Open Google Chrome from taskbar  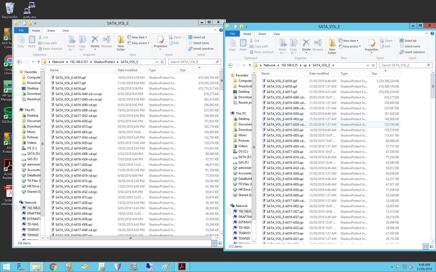[x=53, y=267]
